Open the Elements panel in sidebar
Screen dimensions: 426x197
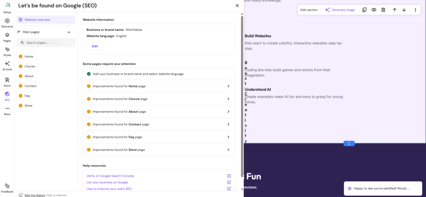tap(7, 21)
